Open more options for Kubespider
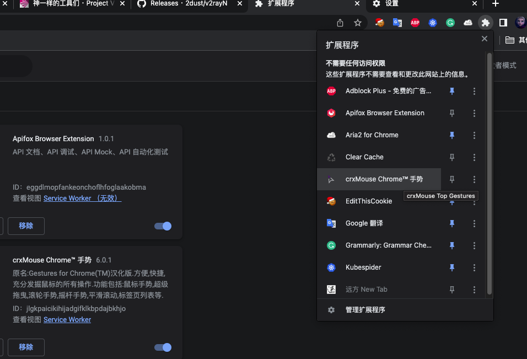The width and height of the screenshot is (527, 359). 474,267
